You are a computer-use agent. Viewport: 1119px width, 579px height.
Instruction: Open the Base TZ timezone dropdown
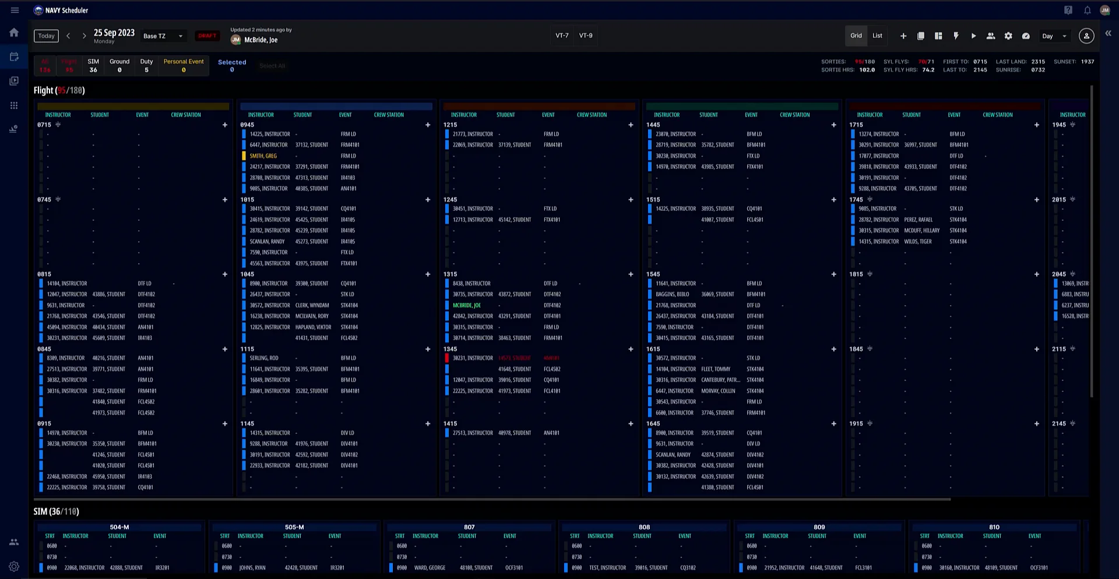(x=163, y=36)
